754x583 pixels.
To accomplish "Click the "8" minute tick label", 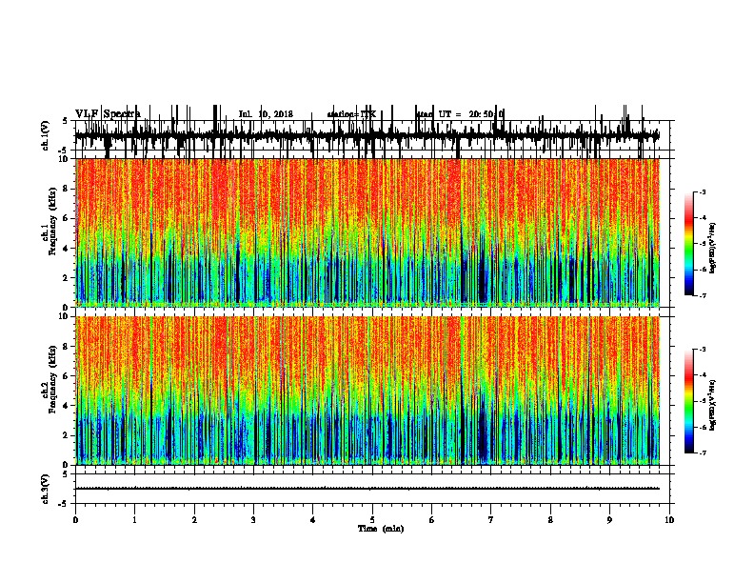I will click(x=550, y=520).
